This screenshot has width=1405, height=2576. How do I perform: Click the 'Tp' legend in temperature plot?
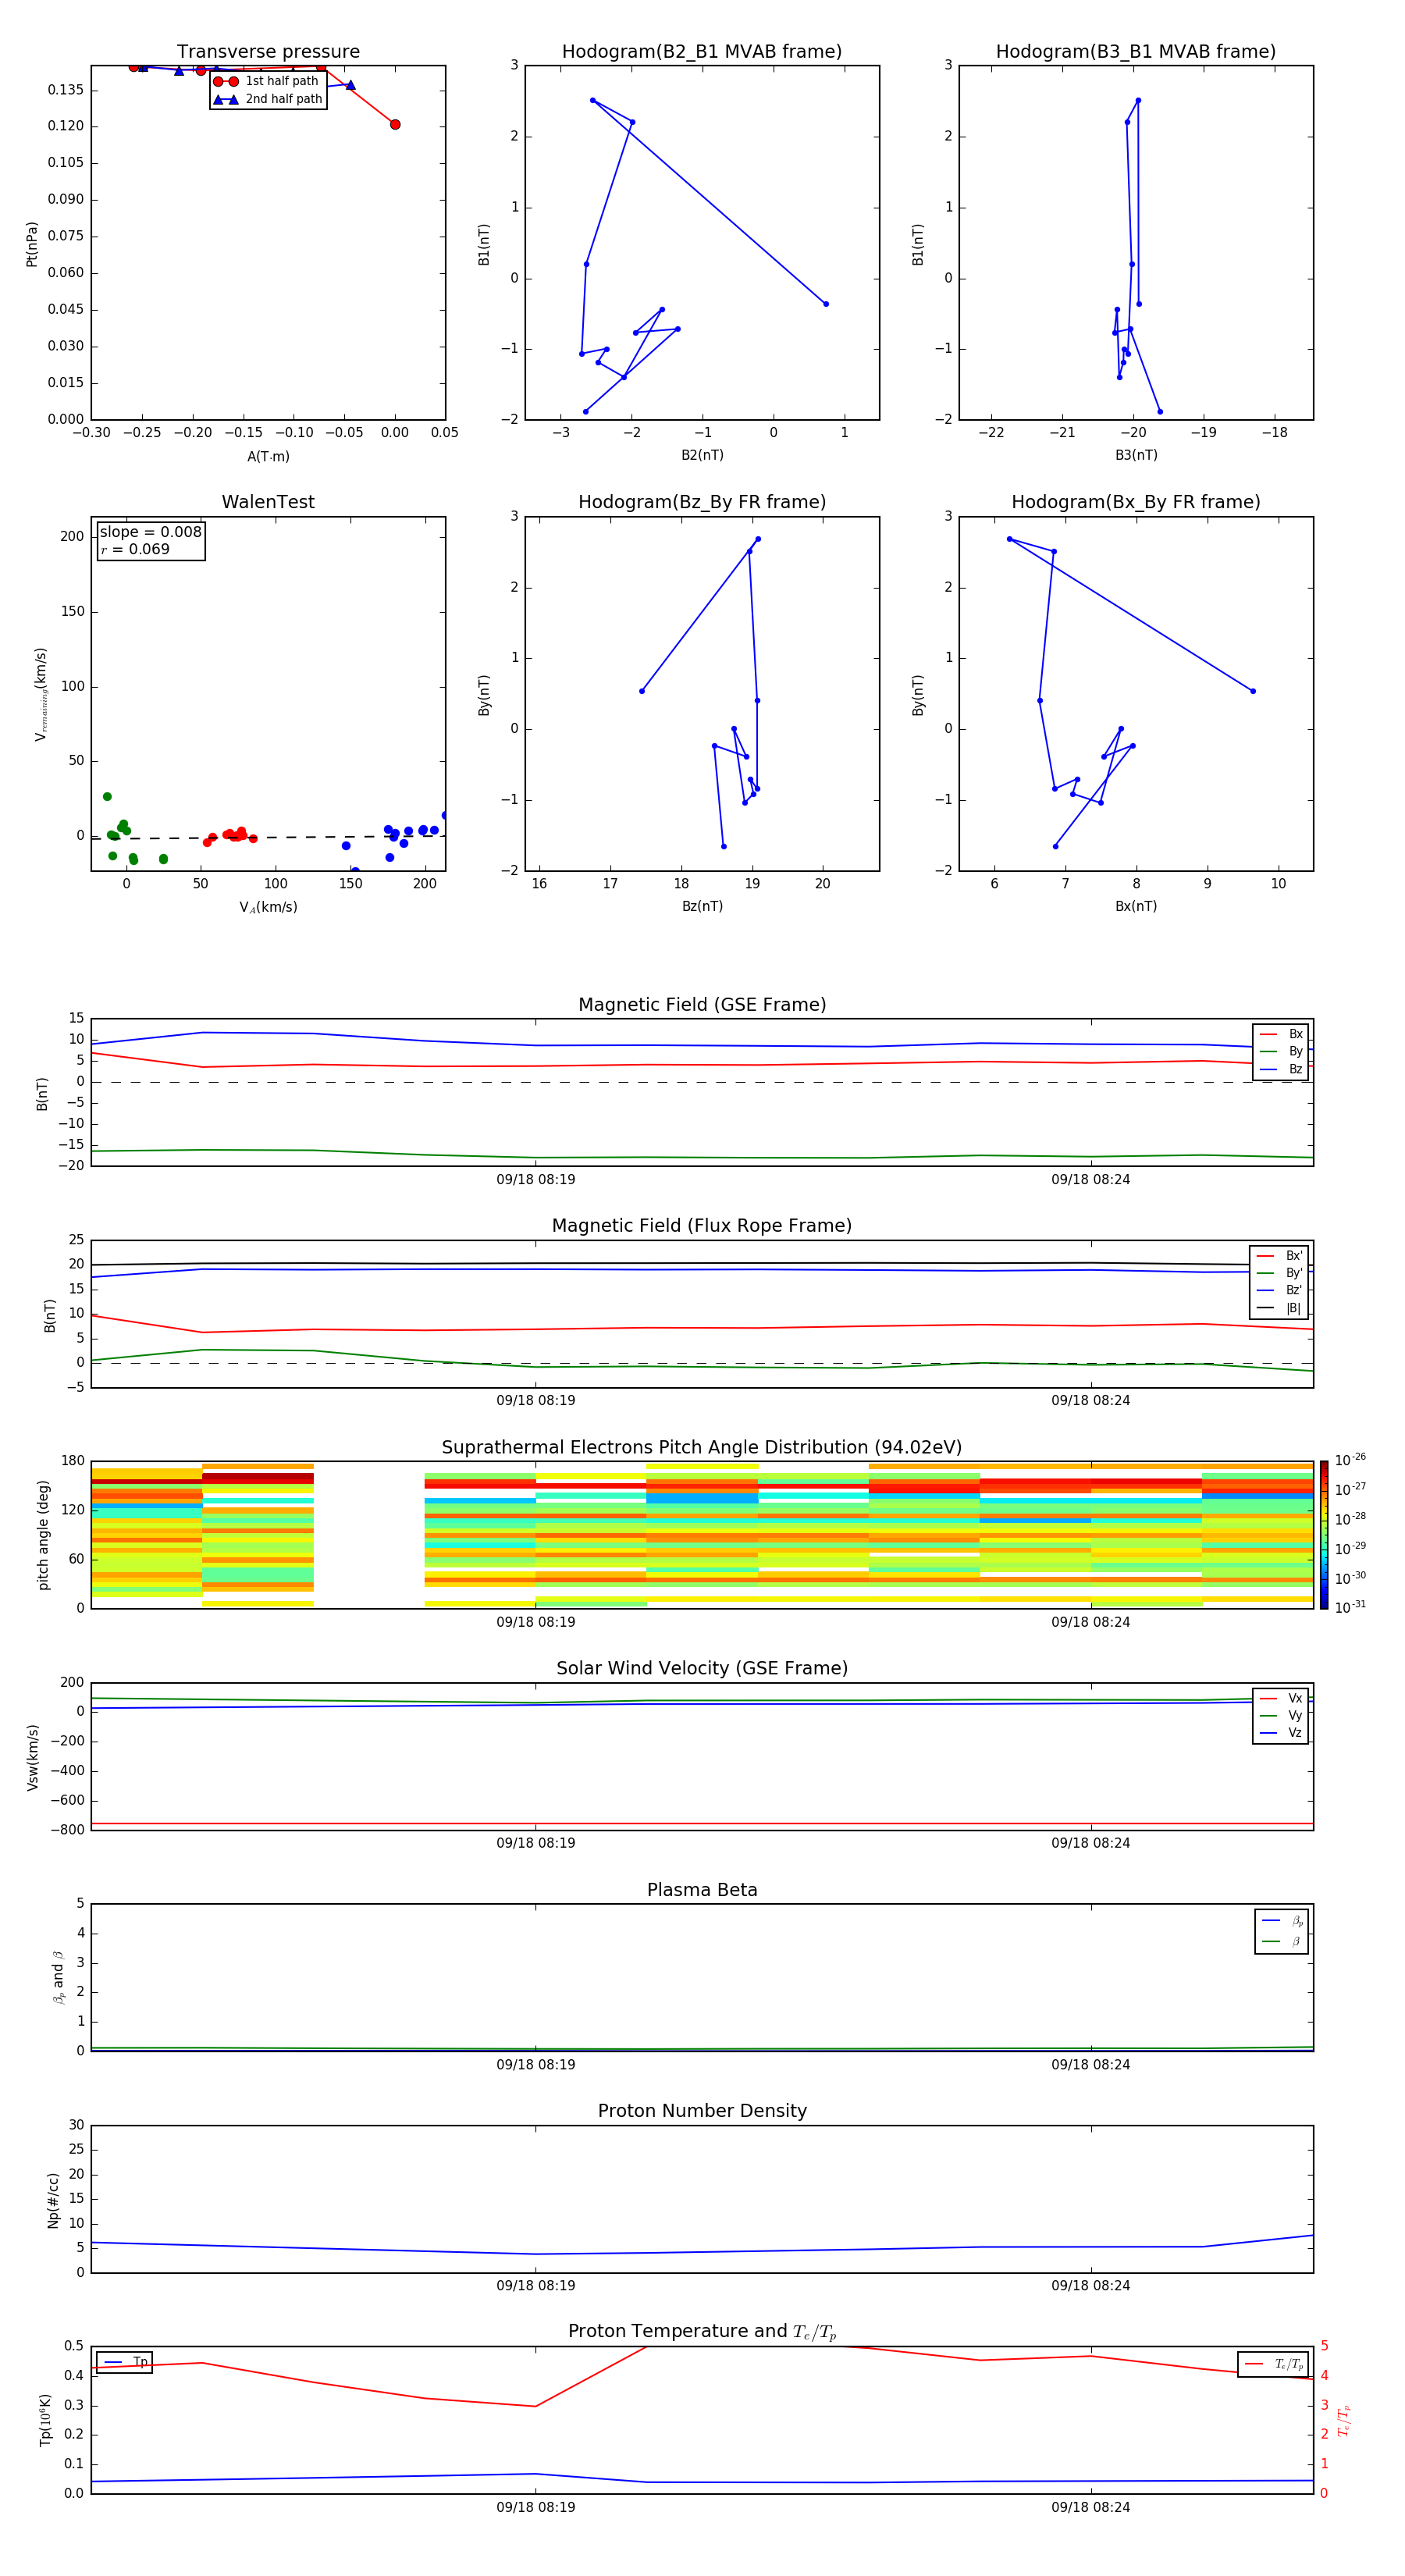pyautogui.click(x=125, y=2362)
